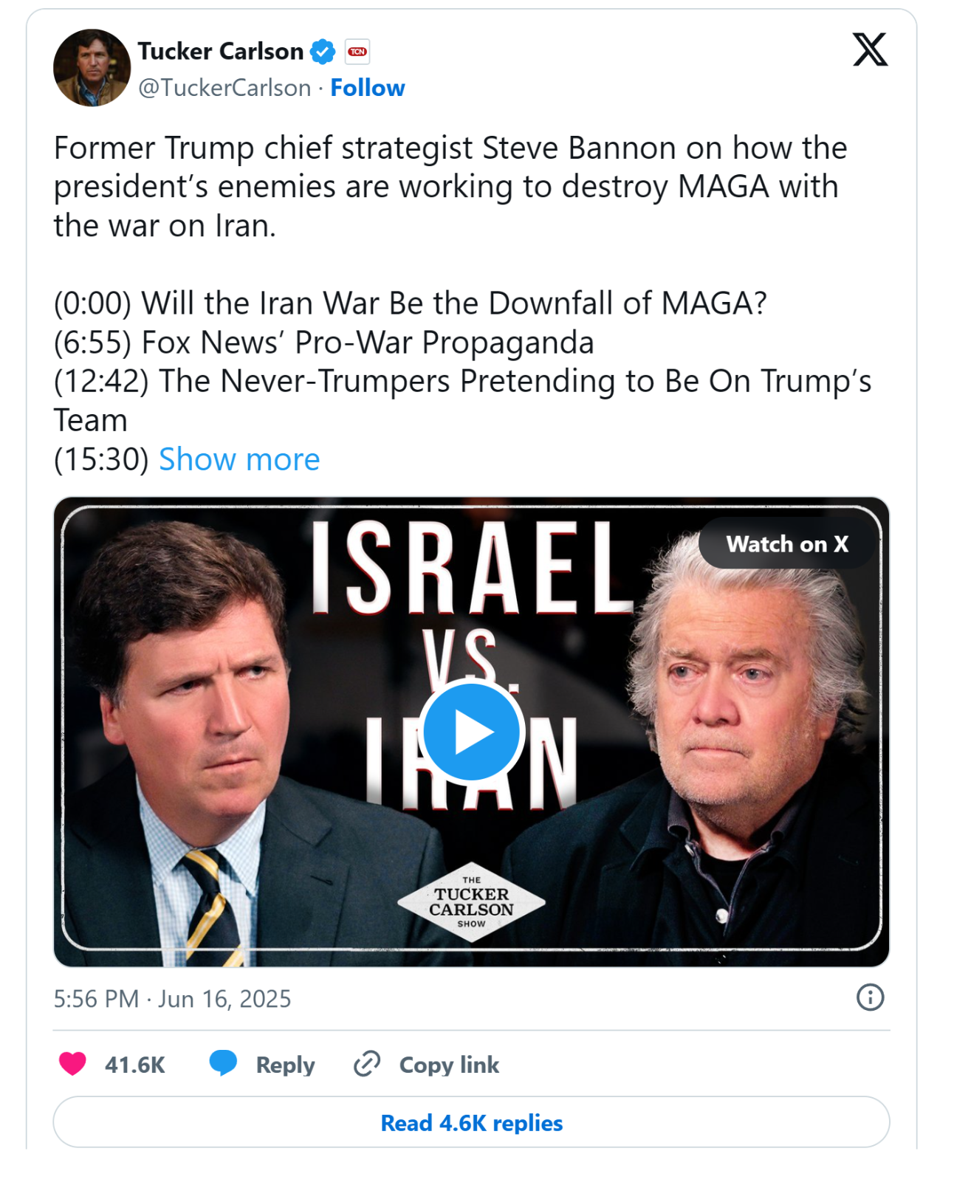Play the Israel vs. Iran video

pyautogui.click(x=471, y=732)
